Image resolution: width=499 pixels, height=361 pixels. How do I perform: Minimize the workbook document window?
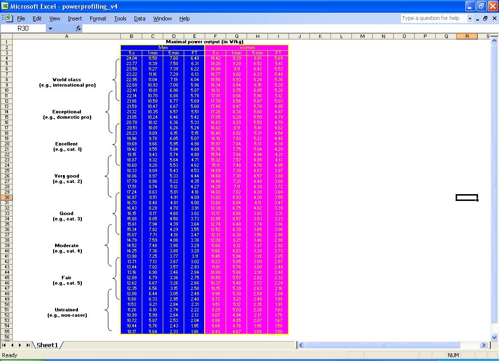pos(477,18)
